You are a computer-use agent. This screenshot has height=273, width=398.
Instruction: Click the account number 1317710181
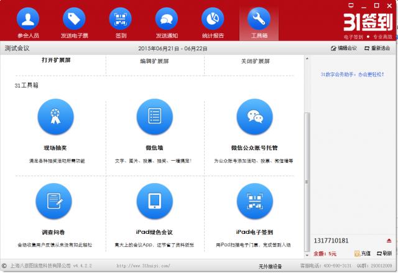(331, 241)
